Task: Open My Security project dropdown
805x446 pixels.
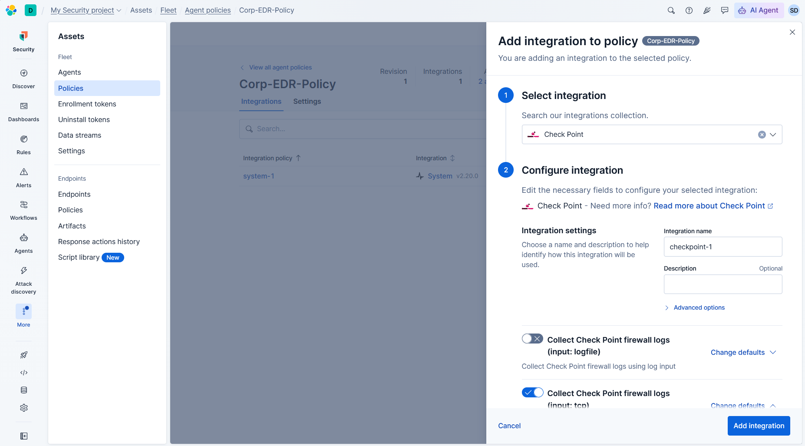Action: (86, 10)
